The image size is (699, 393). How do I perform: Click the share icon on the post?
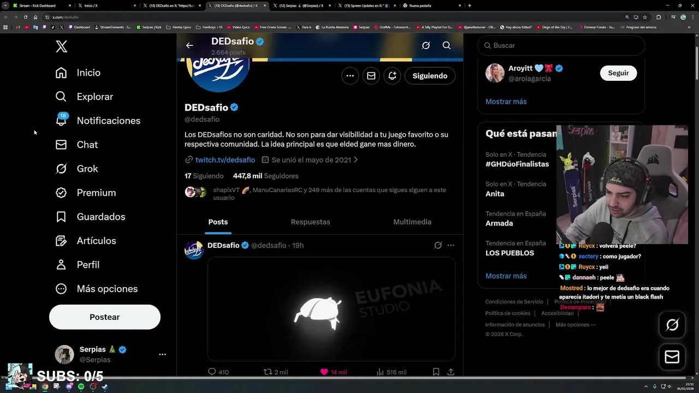[x=451, y=372]
